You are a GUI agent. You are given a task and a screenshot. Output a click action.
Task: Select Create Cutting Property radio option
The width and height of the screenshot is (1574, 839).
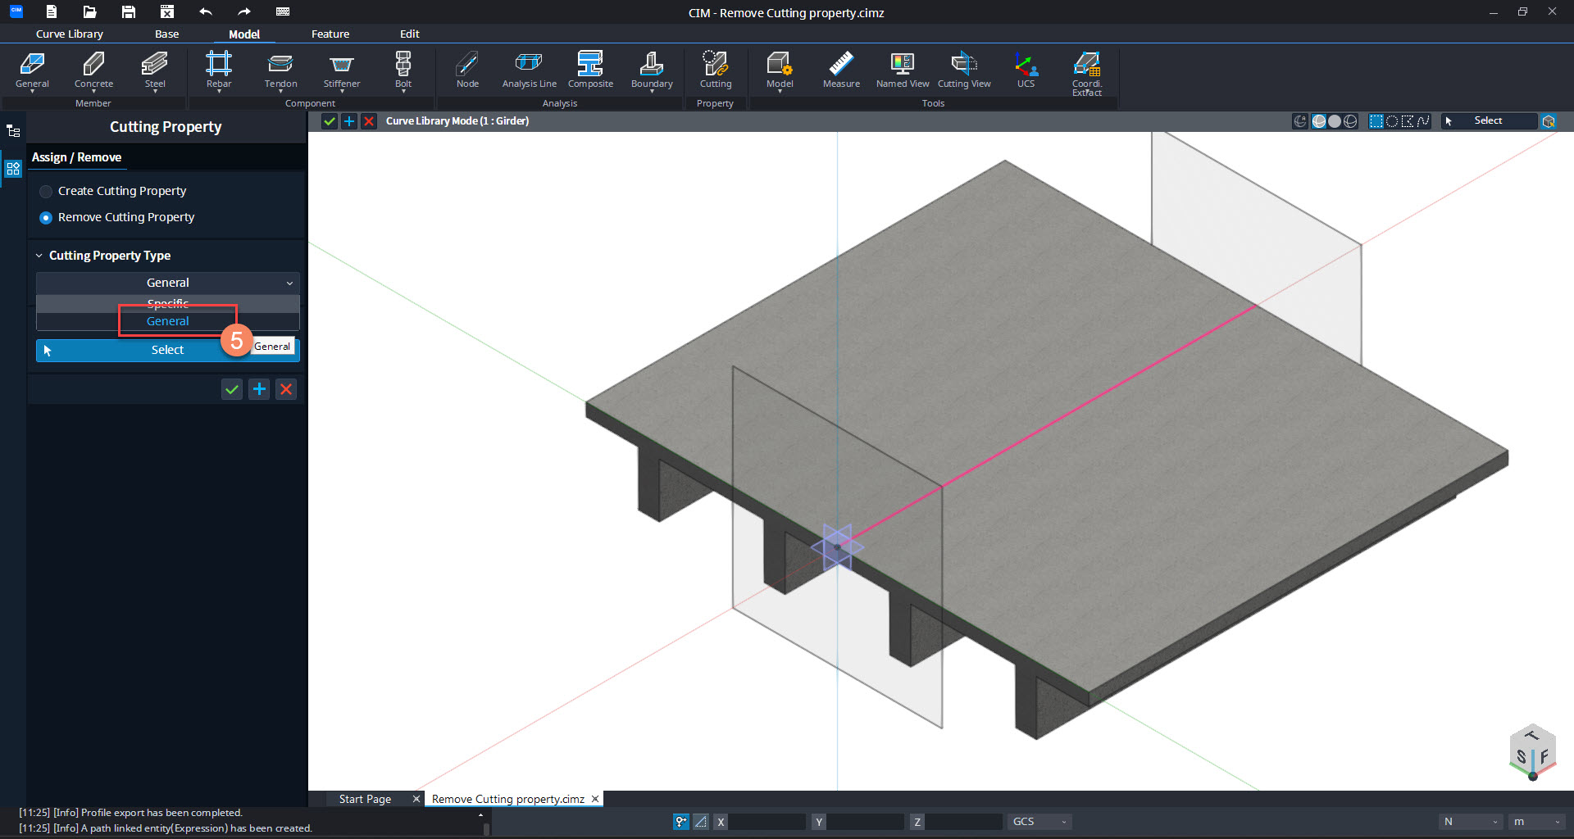(113, 191)
